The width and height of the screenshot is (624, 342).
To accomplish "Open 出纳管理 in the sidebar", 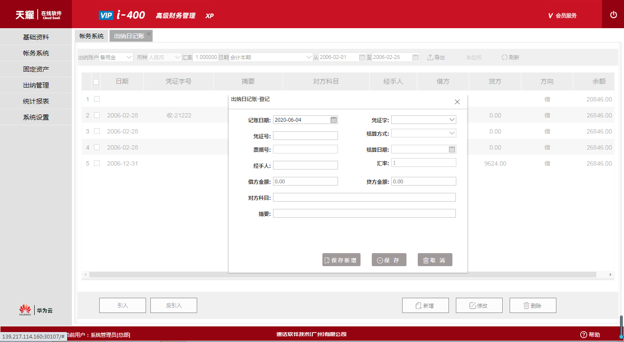I will click(36, 85).
